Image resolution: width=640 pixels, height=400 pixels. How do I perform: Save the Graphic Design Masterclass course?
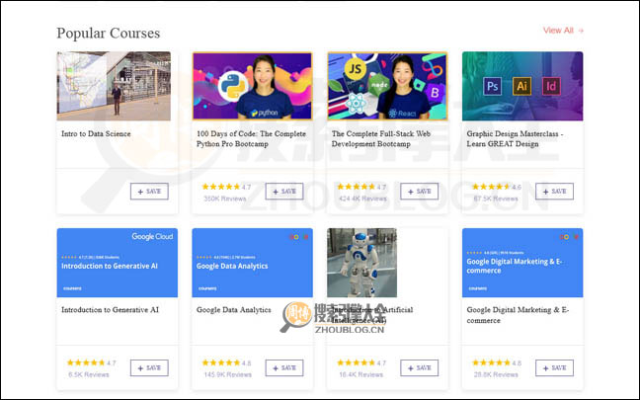point(555,192)
